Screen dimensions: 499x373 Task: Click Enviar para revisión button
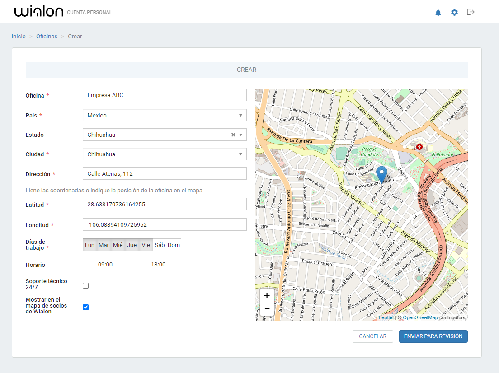point(433,336)
